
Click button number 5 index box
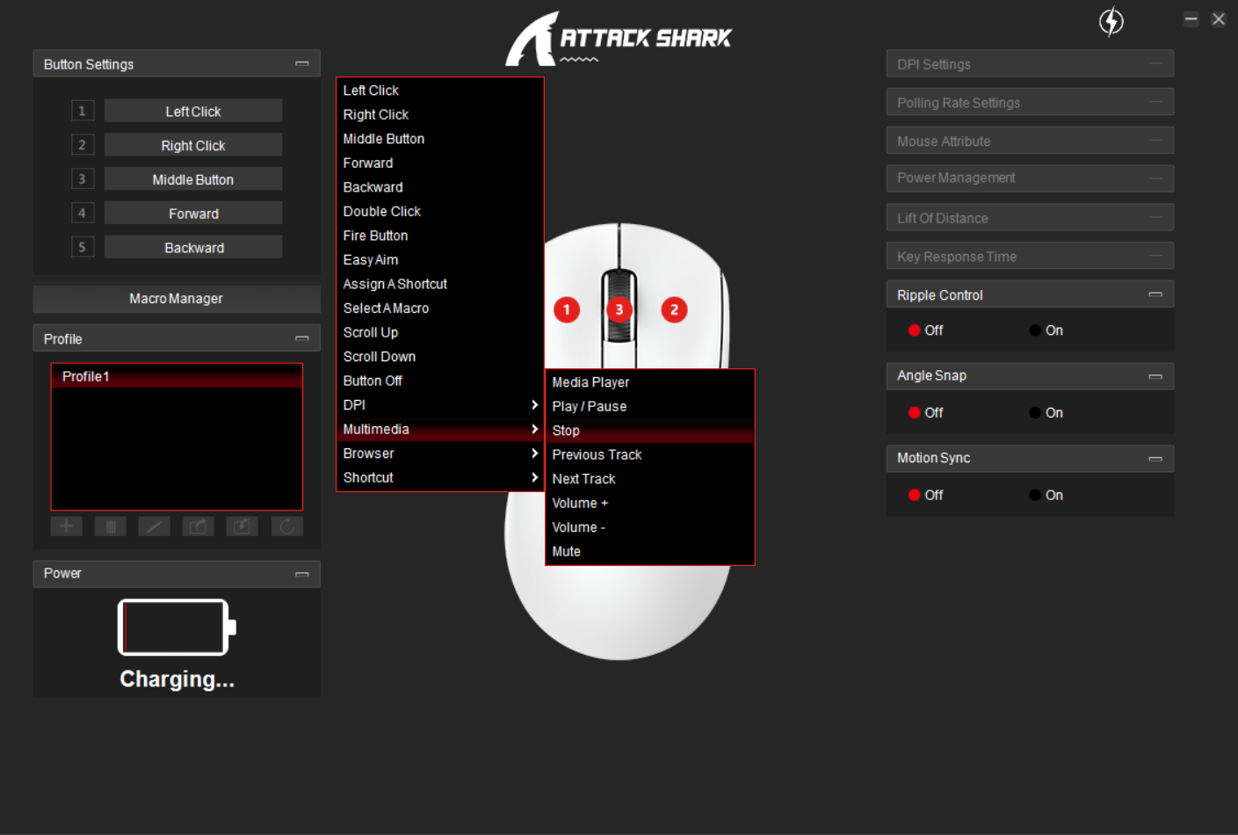pos(83,247)
